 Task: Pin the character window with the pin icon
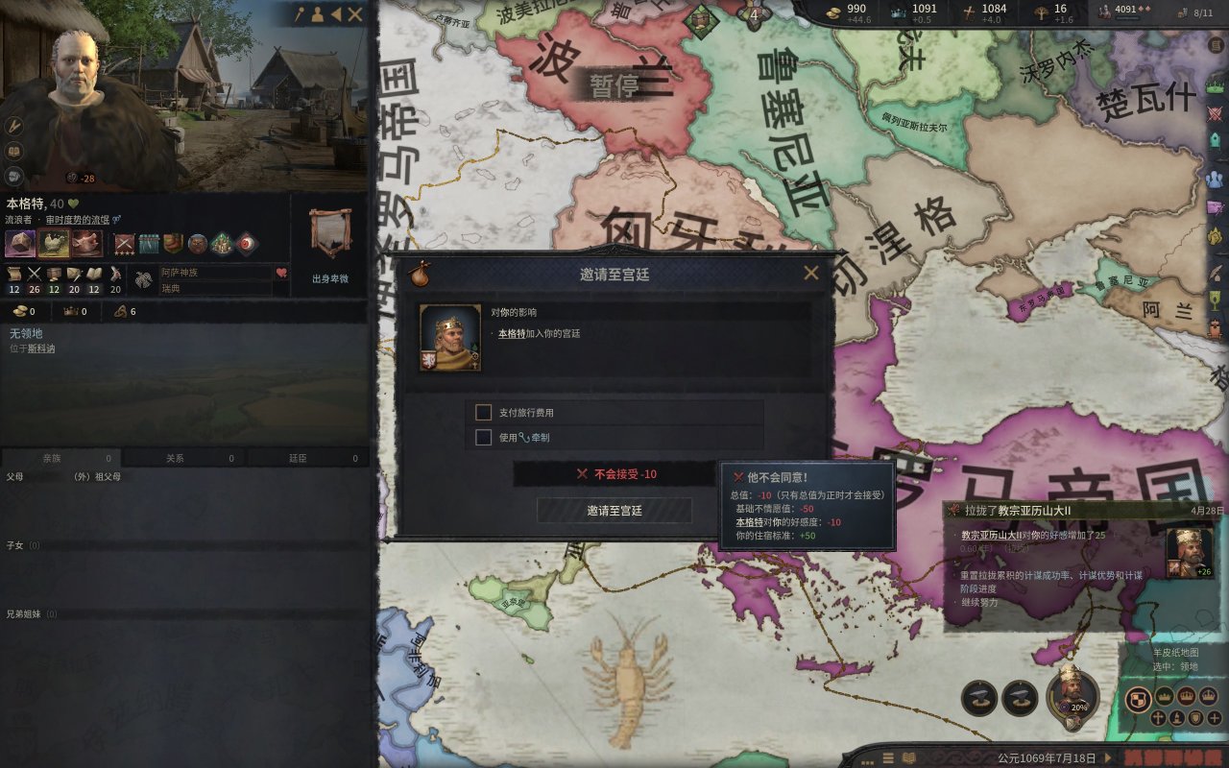point(300,14)
